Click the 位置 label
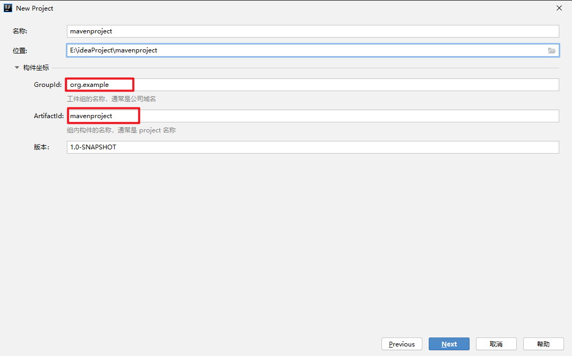 (20, 51)
